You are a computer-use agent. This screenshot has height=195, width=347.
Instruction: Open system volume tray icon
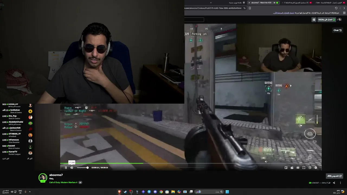(x=12, y=192)
